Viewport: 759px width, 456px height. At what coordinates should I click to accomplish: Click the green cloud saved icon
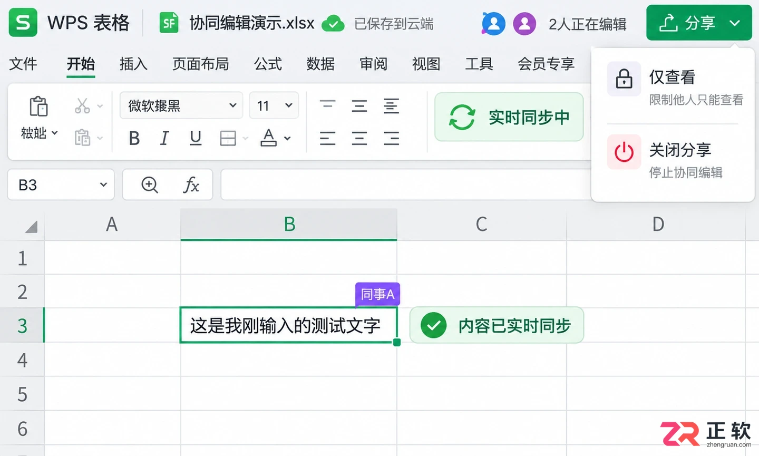point(333,23)
